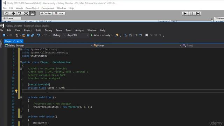Screen dimensions: 224x126
Task: Open the Toolbox side panel
Action: coord(1,43)
